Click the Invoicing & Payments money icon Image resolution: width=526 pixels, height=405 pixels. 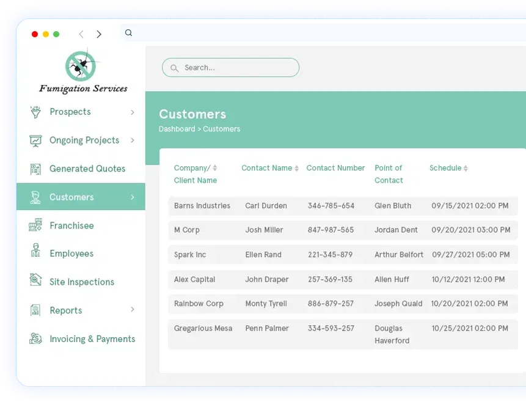point(35,338)
